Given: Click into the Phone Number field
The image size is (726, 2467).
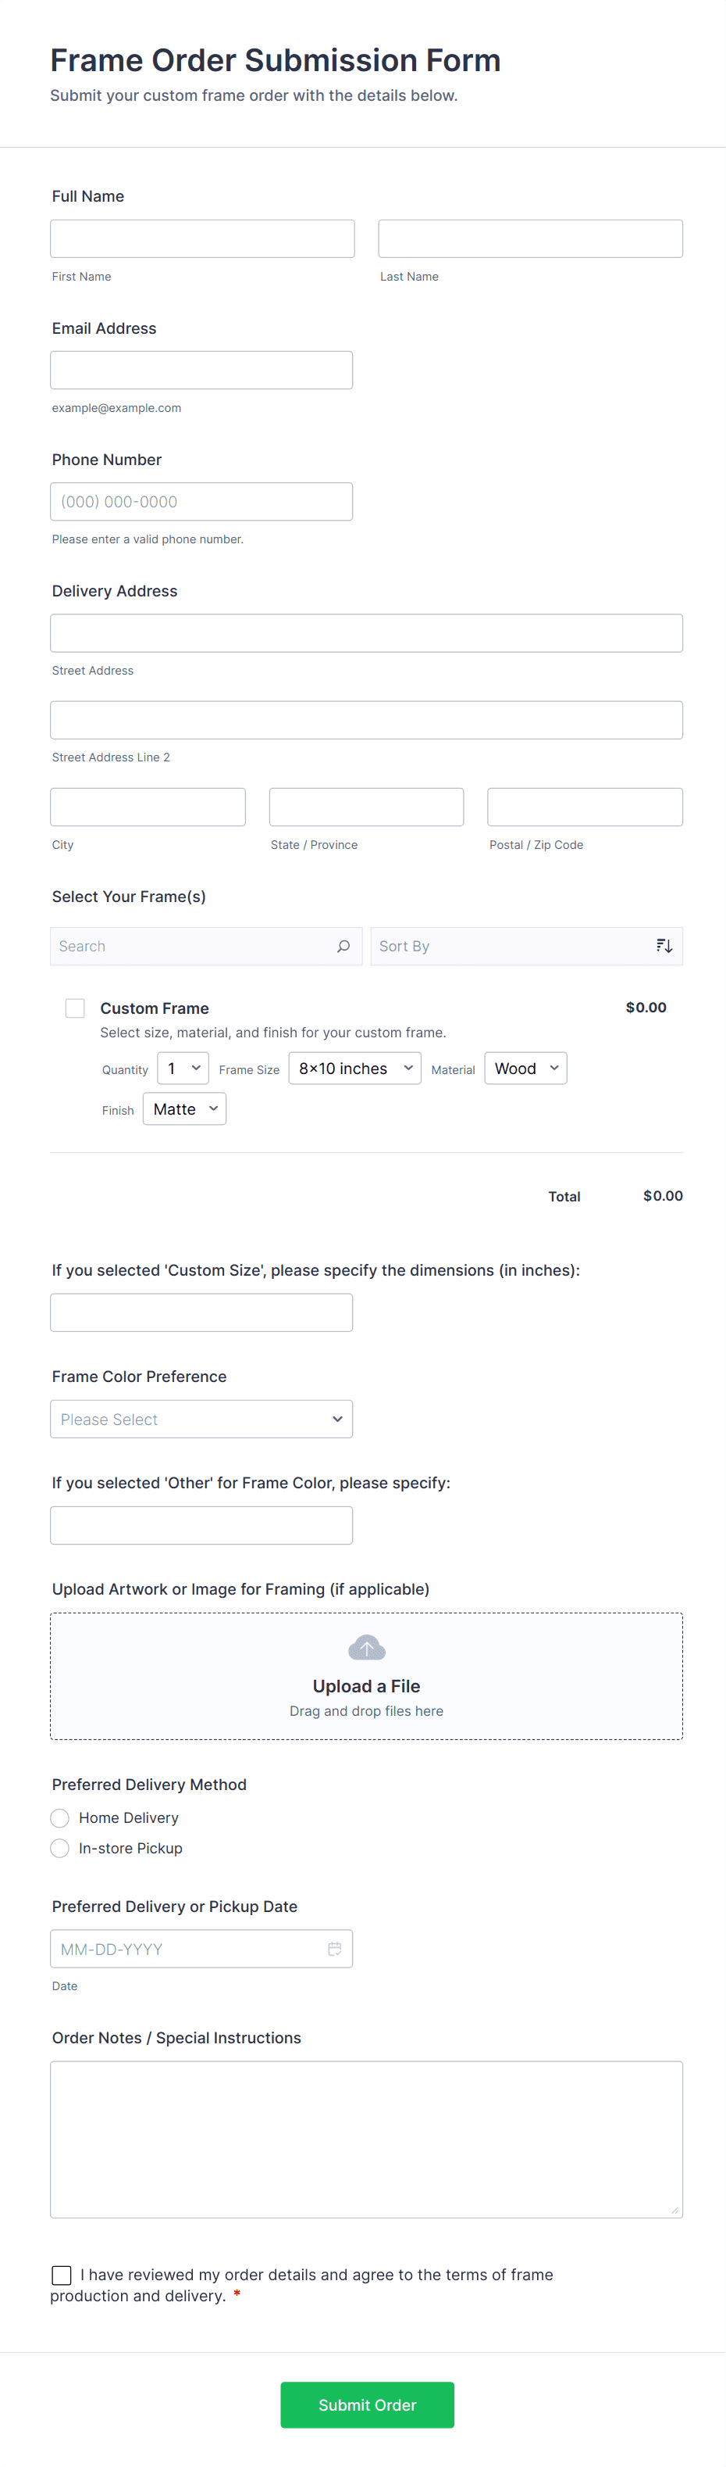Looking at the screenshot, I should click(x=201, y=502).
